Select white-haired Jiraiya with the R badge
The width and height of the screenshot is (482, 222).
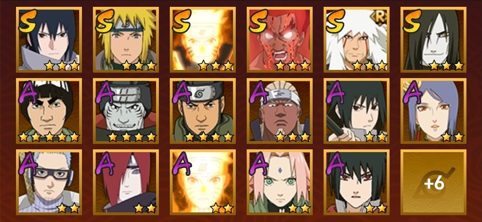pos(356,40)
